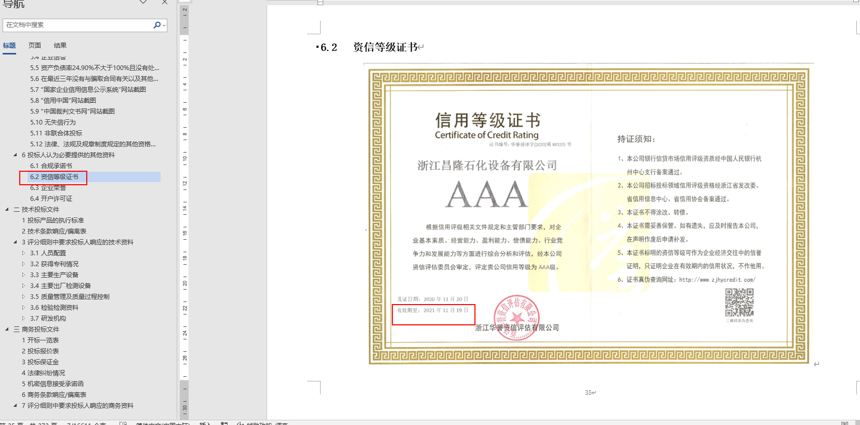
Task: Expand the '3.1 人员配置' node
Action: tap(23, 253)
